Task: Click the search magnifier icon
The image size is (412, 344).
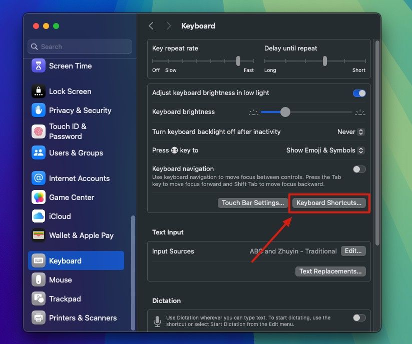Action: pos(34,46)
